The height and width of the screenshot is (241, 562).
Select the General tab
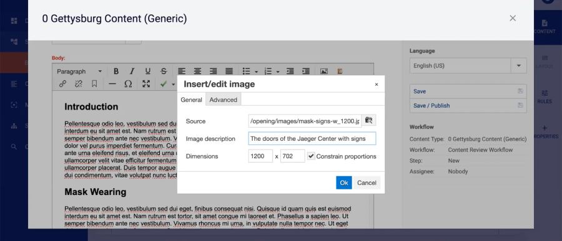click(192, 100)
